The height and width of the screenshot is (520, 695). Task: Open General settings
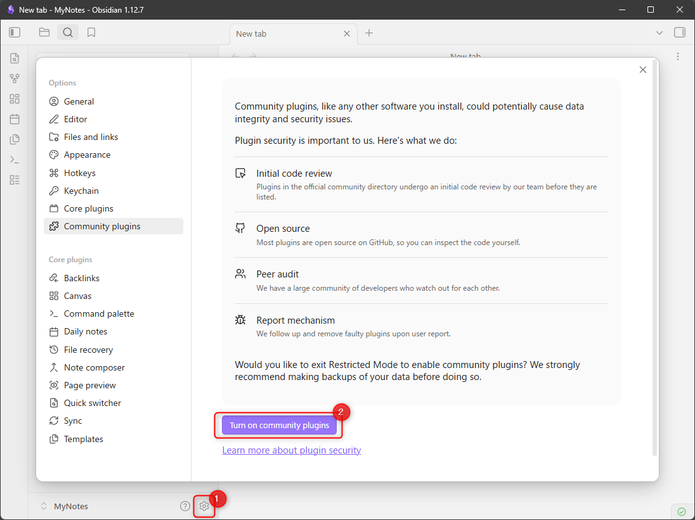click(114, 101)
